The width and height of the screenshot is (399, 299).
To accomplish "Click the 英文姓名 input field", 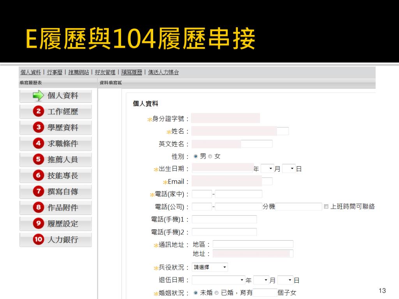I will click(232, 144).
